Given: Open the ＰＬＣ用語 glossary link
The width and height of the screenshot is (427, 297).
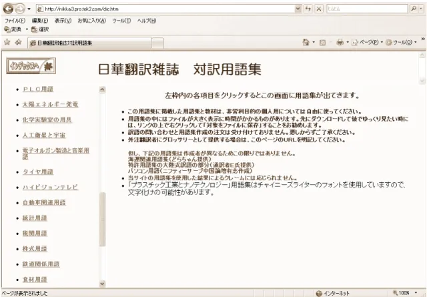Looking at the screenshot, I should coord(38,89).
